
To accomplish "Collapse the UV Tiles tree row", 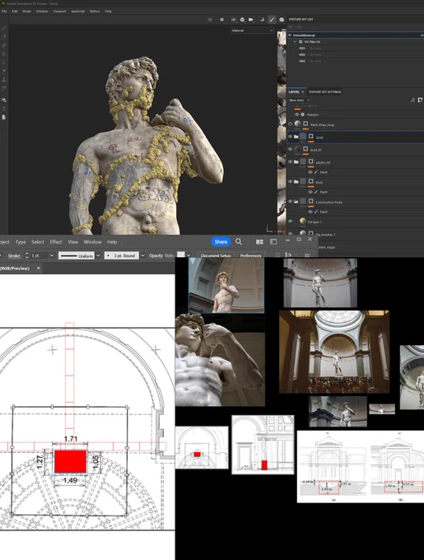I will coord(295,42).
